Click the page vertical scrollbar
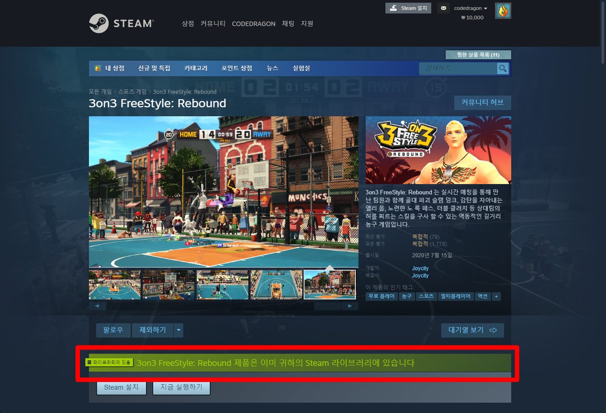Image resolution: width=606 pixels, height=413 pixels. 603,32
